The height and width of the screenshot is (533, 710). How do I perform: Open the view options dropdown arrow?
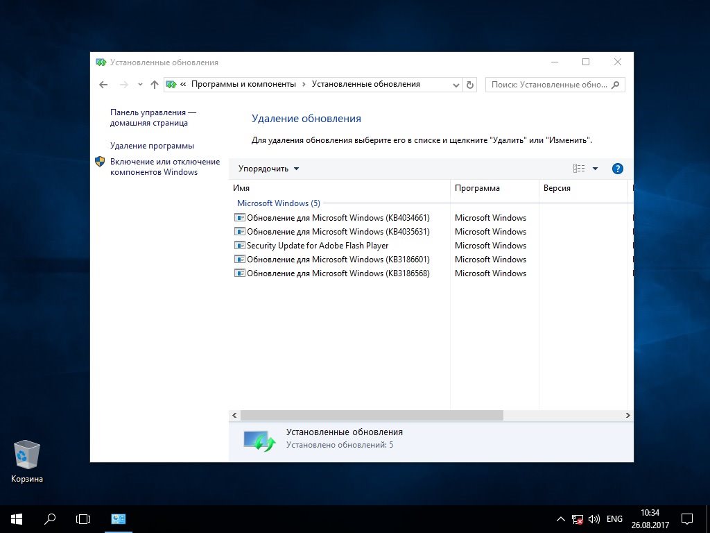coord(595,169)
